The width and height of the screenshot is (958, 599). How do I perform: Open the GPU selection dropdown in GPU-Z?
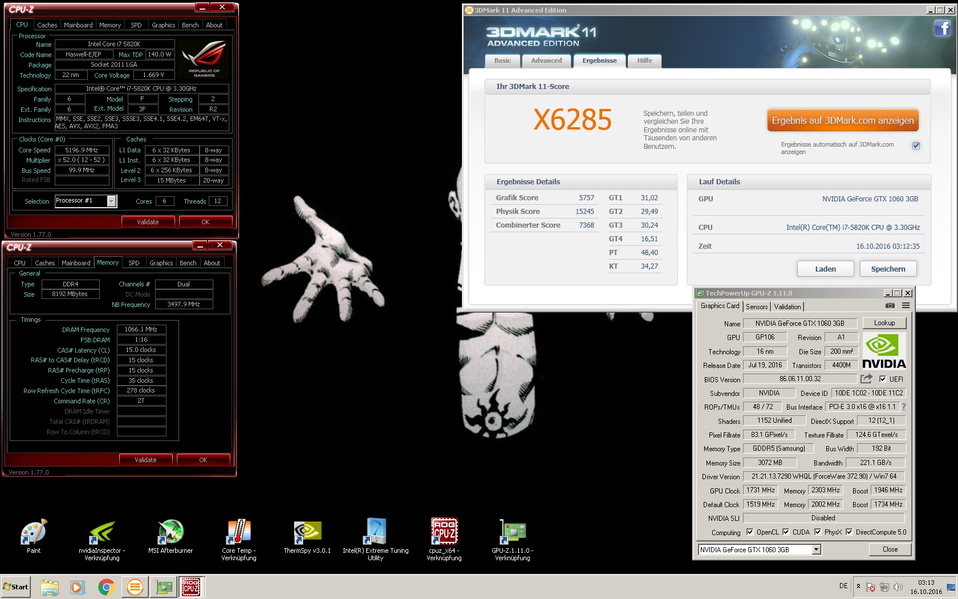point(817,549)
